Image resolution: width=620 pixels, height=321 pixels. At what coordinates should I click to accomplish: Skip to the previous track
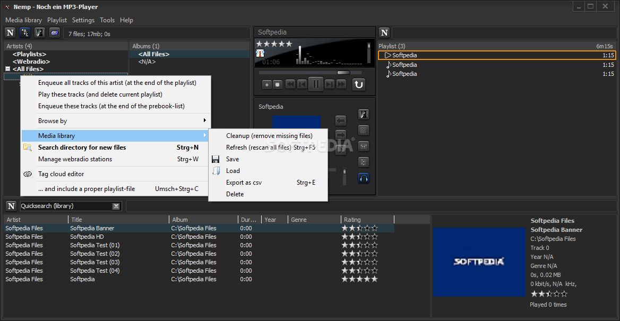[x=302, y=84]
